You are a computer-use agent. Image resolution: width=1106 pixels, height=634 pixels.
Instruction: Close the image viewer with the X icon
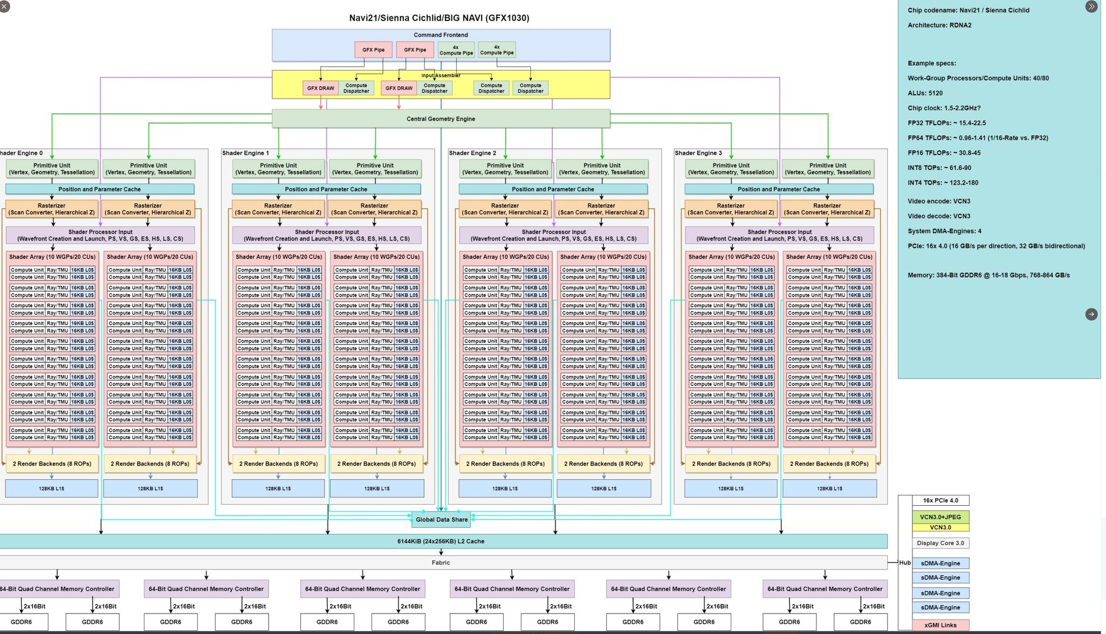(4, 7)
